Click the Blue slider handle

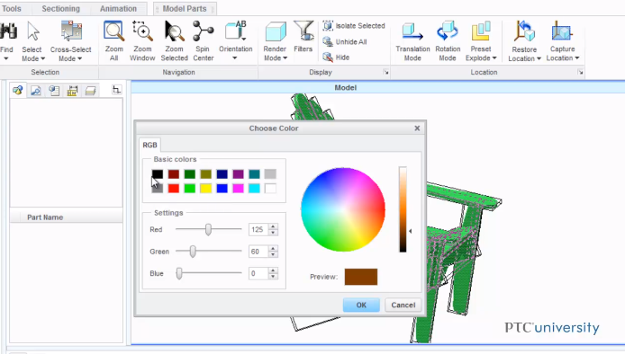tap(179, 273)
